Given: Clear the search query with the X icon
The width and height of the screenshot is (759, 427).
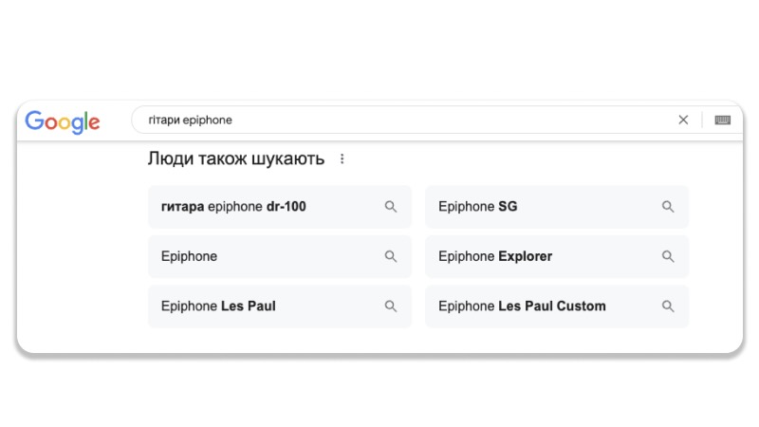Looking at the screenshot, I should click(x=683, y=120).
